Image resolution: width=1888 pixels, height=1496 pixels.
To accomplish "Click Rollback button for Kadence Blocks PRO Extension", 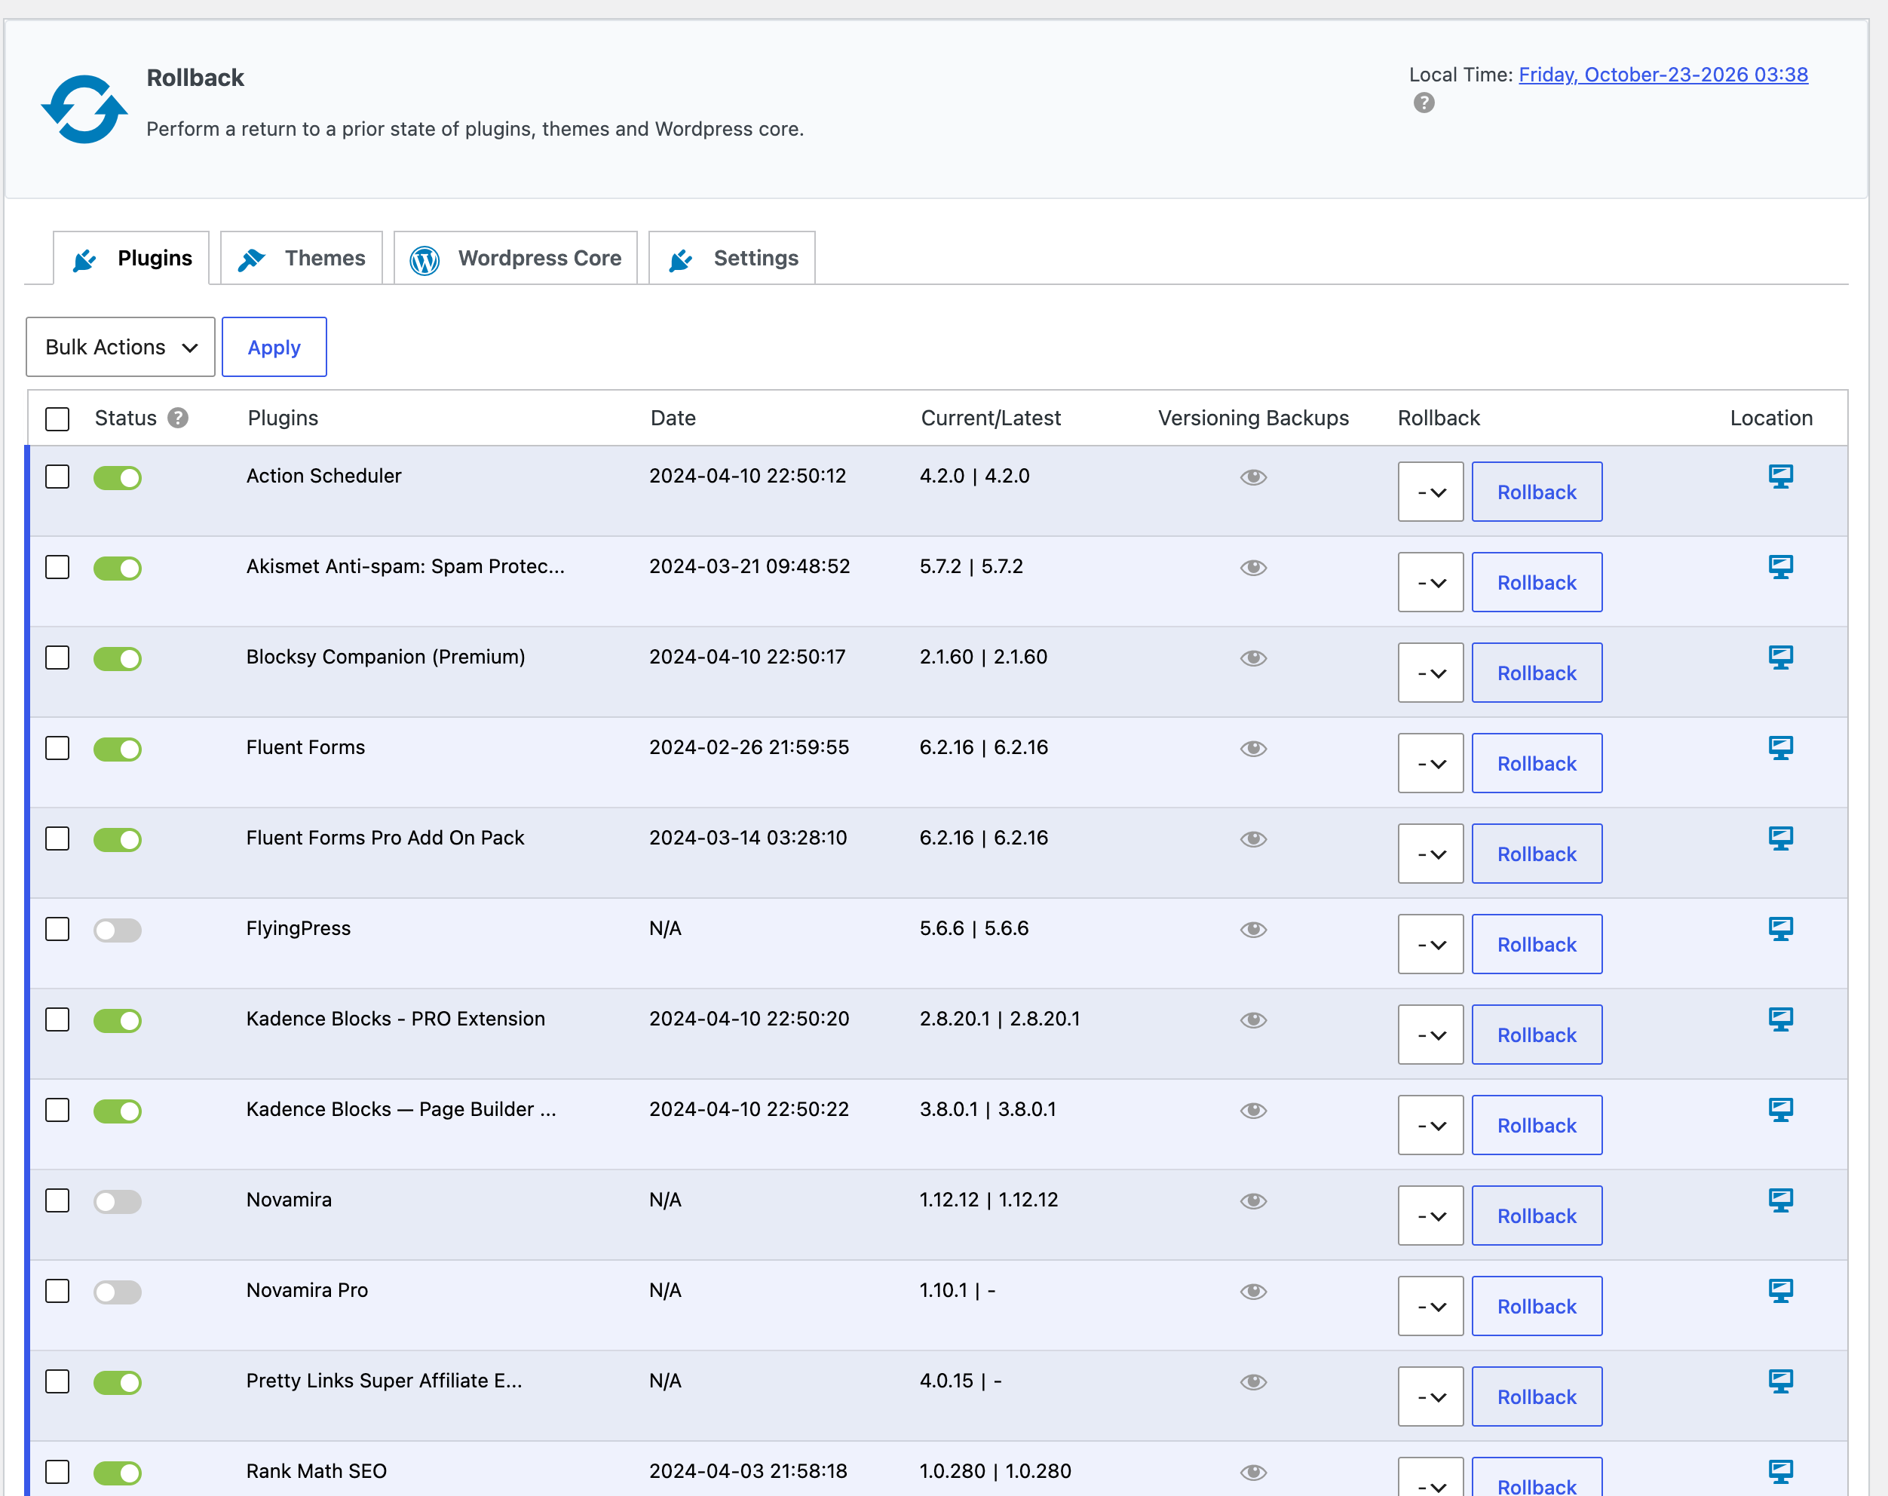I will (x=1537, y=1035).
